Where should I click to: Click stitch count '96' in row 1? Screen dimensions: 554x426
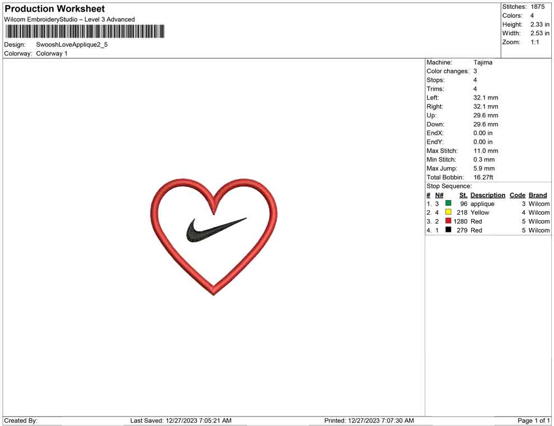pyautogui.click(x=463, y=203)
